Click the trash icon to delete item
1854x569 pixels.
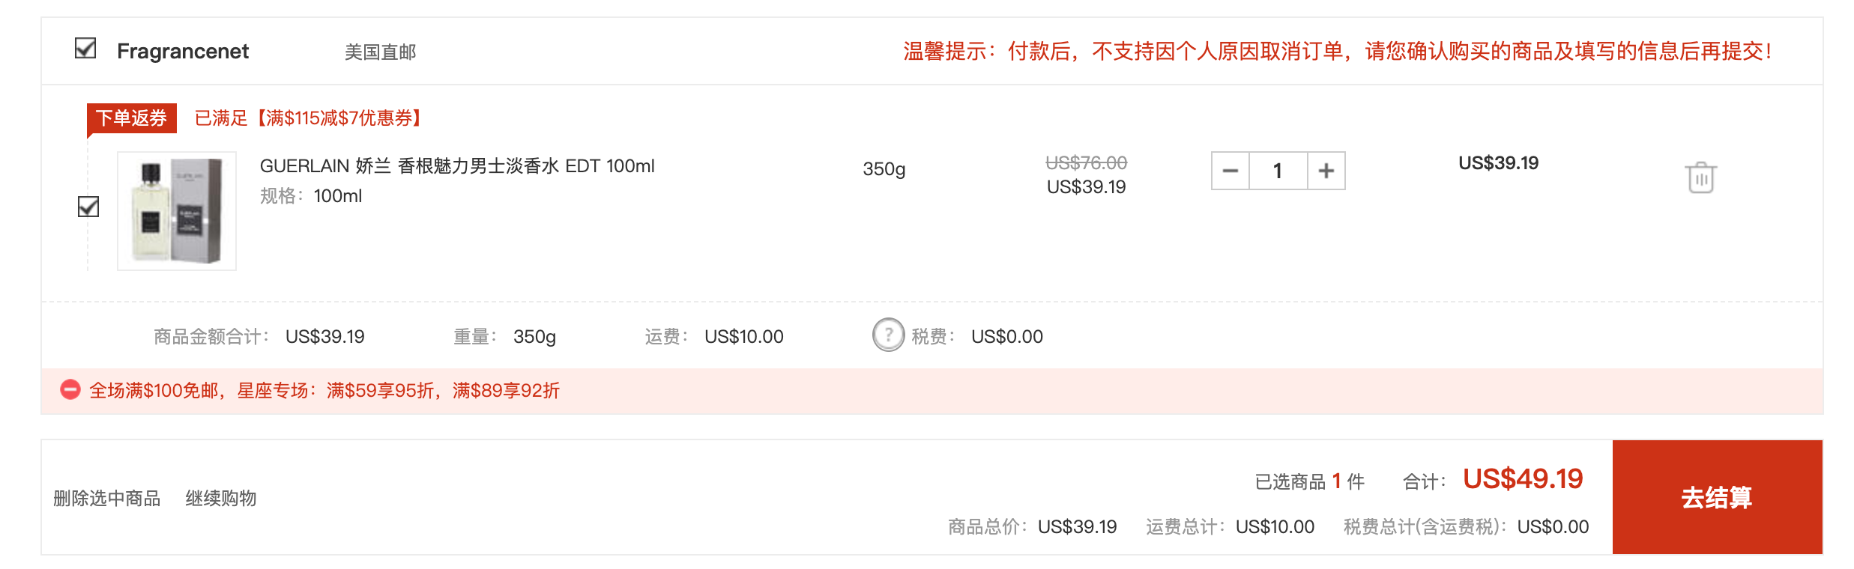(1700, 177)
